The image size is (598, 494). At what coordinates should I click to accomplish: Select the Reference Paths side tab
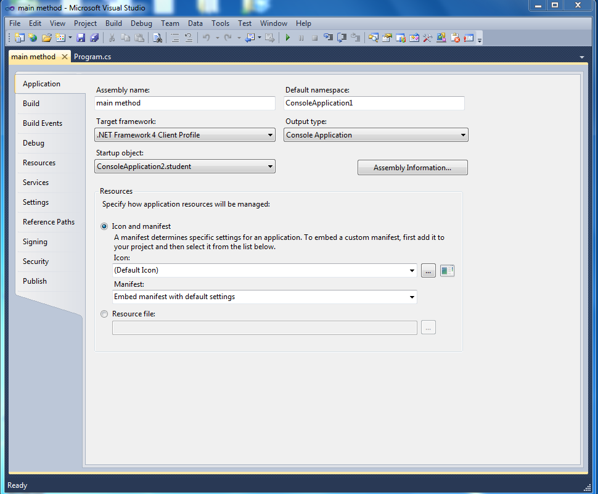pos(49,222)
